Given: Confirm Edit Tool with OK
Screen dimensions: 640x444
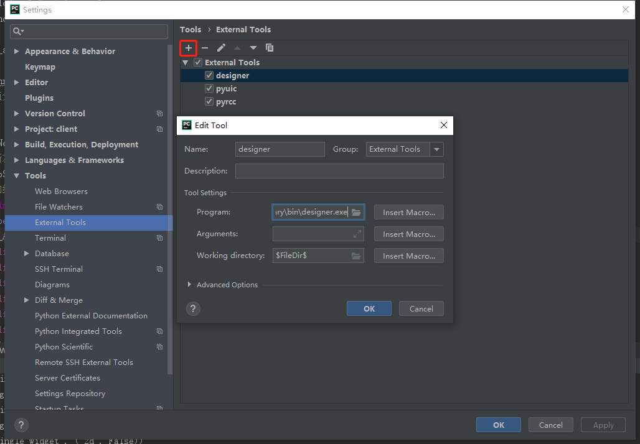Looking at the screenshot, I should (369, 308).
